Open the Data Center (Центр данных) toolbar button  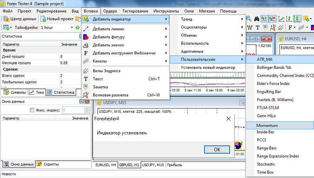(20, 19)
